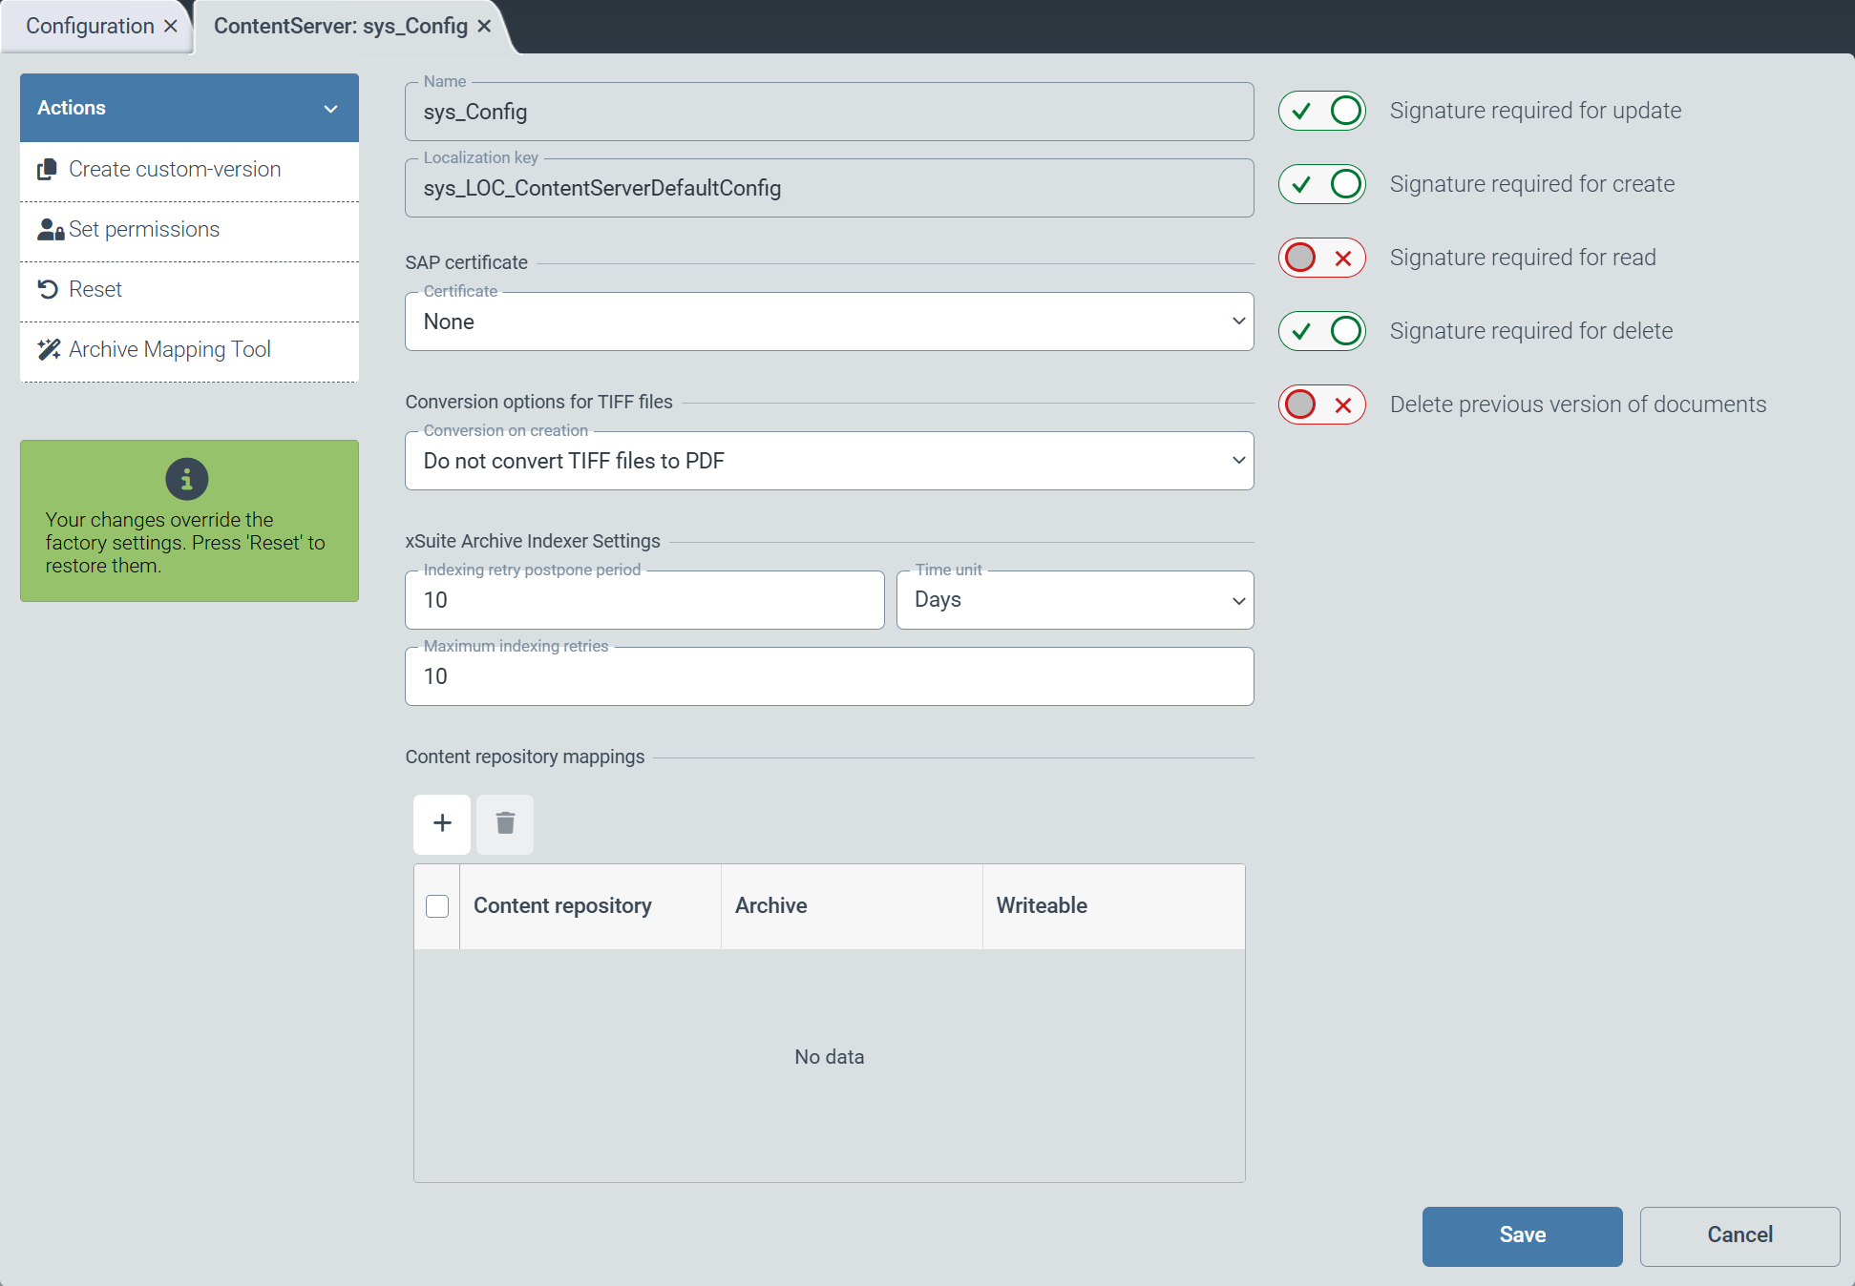Check the select-all checkbox in mappings table
1855x1286 pixels.
point(437,906)
